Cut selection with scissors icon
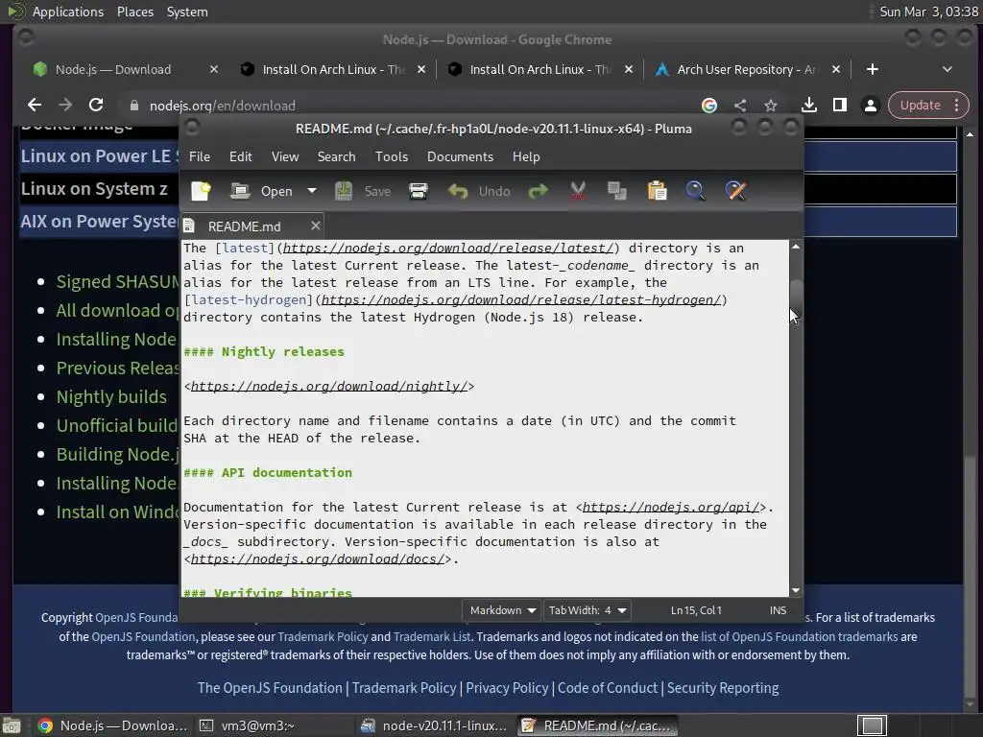The width and height of the screenshot is (983, 737). 578,191
